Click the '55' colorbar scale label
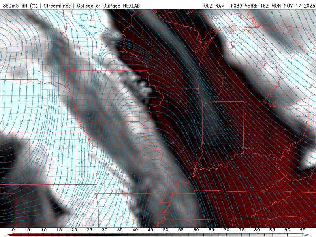This screenshot has width=316, height=237. [x=181, y=230]
